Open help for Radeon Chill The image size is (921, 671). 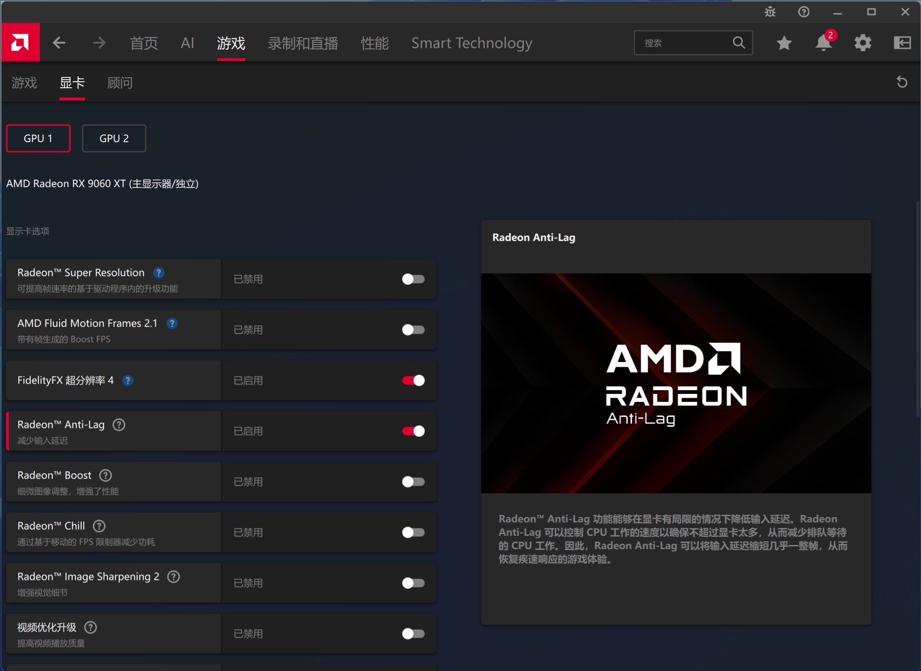99,526
